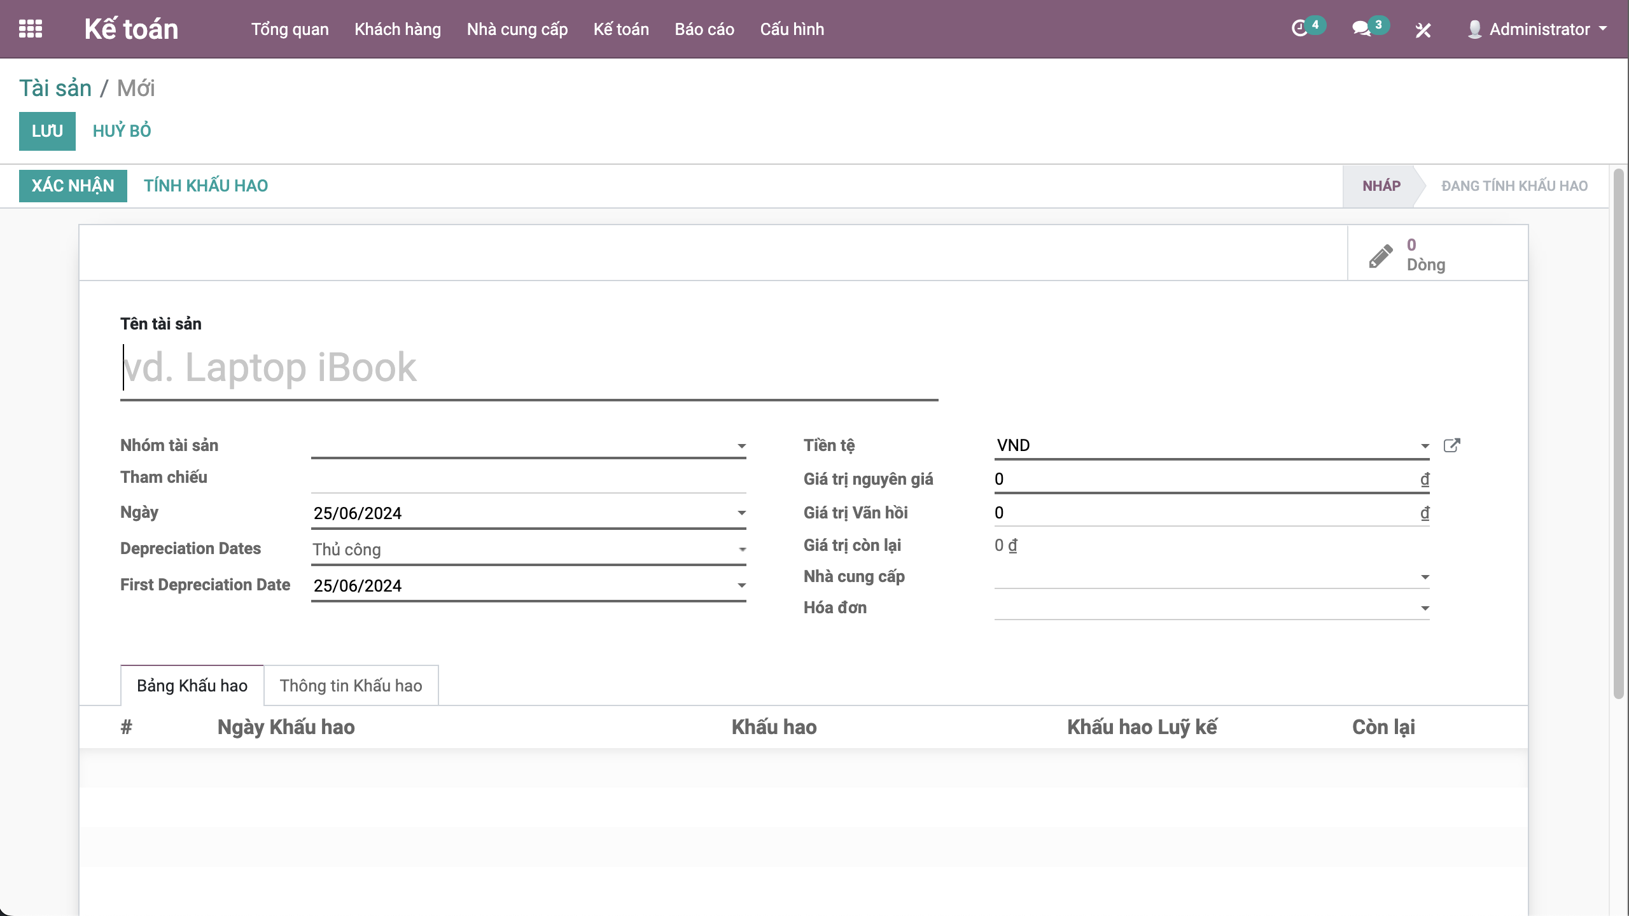This screenshot has width=1629, height=916.
Task: Click the Tài sản breadcrumb link
Action: tap(55, 88)
